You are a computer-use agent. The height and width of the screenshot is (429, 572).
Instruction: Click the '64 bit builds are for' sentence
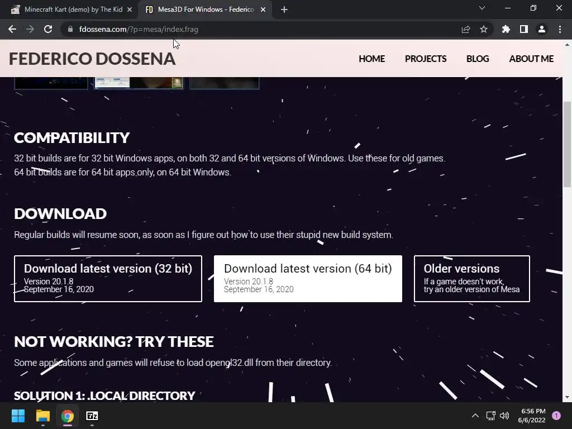[x=122, y=172]
